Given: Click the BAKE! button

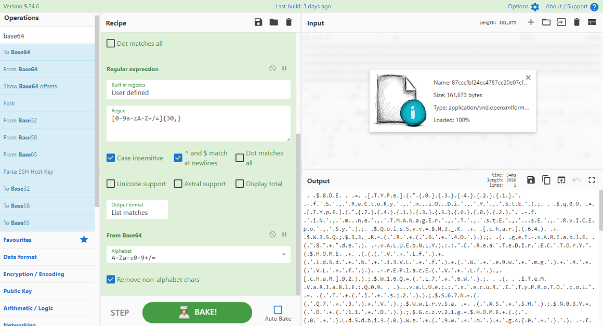Looking at the screenshot, I should 197,312.
